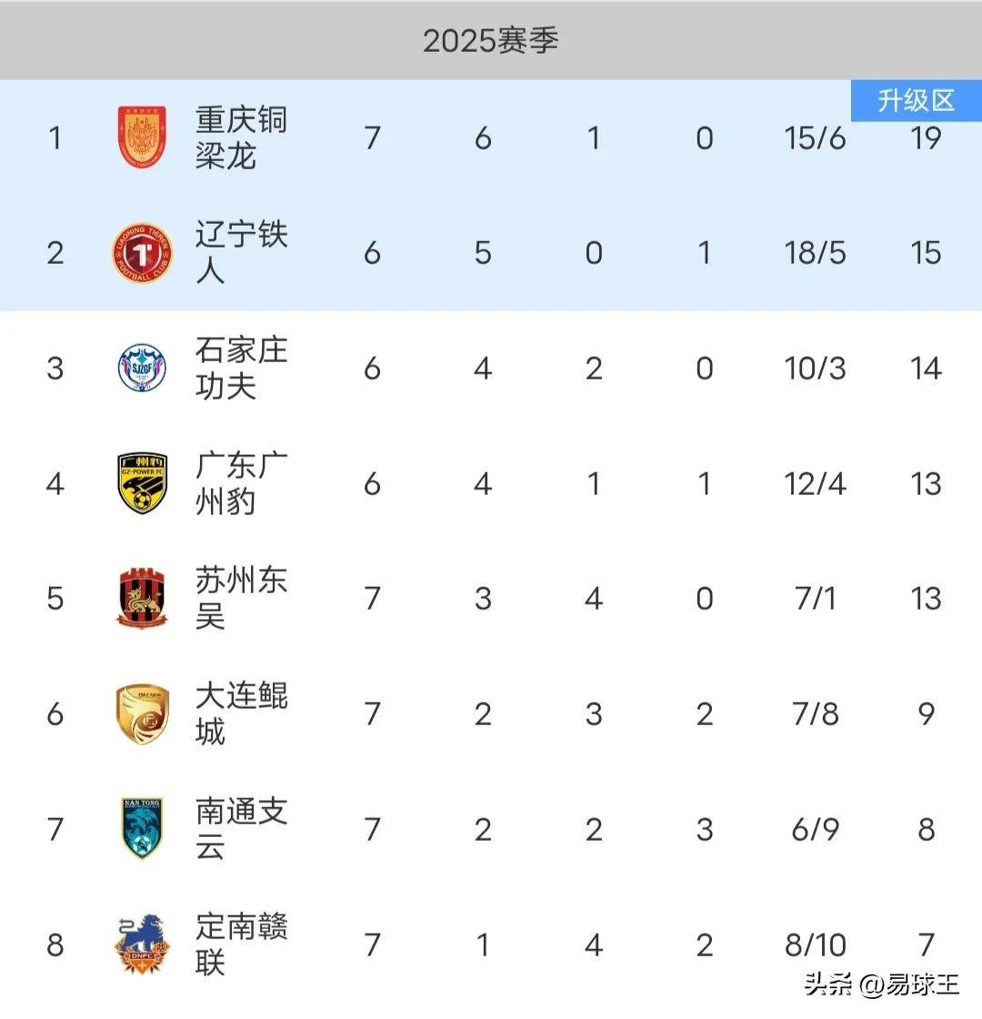Viewport: 982px width, 1019px height.
Task: Select the 南通支云 club badge
Action: 142,829
